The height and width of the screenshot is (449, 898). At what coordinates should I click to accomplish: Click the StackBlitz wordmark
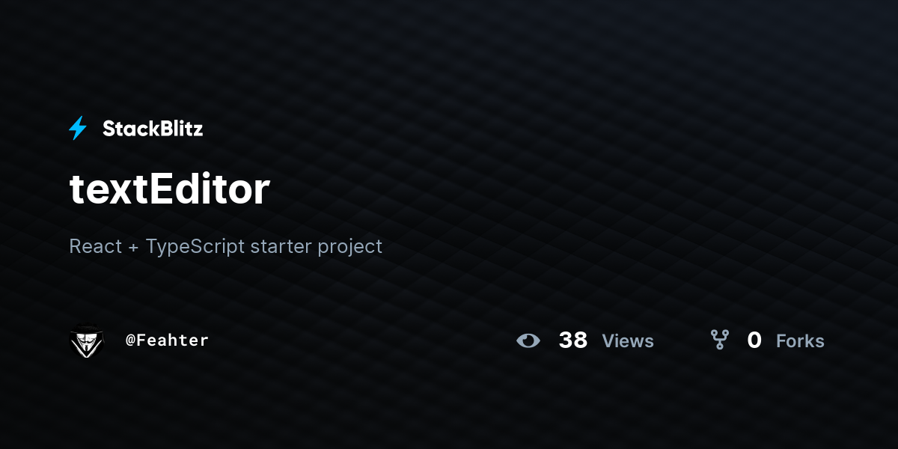pos(153,129)
